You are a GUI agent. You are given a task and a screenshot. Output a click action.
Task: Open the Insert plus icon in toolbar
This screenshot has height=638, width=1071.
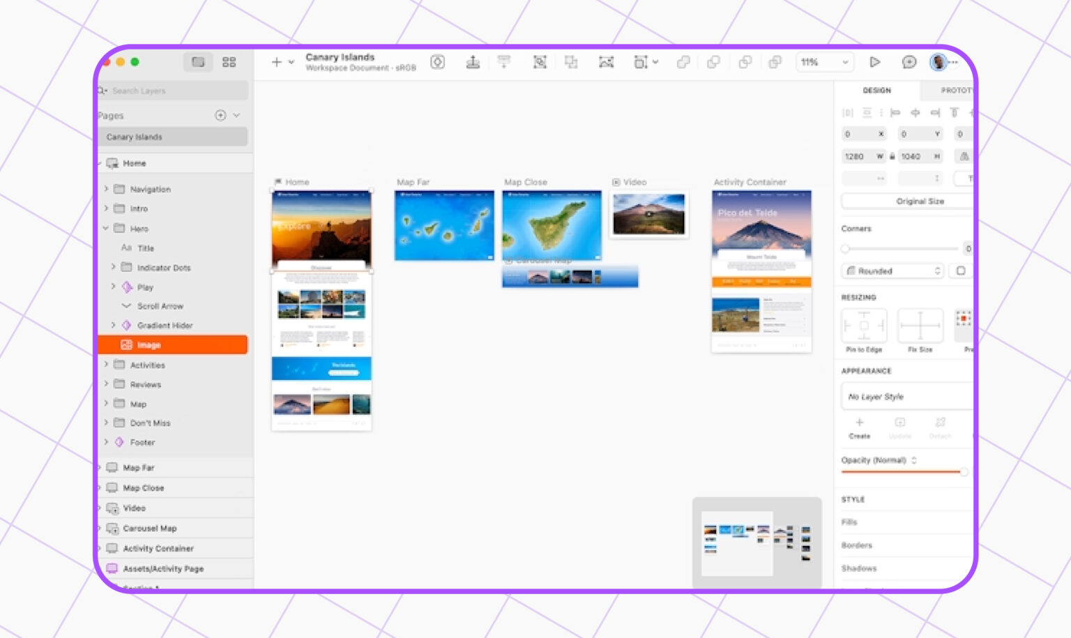(275, 62)
